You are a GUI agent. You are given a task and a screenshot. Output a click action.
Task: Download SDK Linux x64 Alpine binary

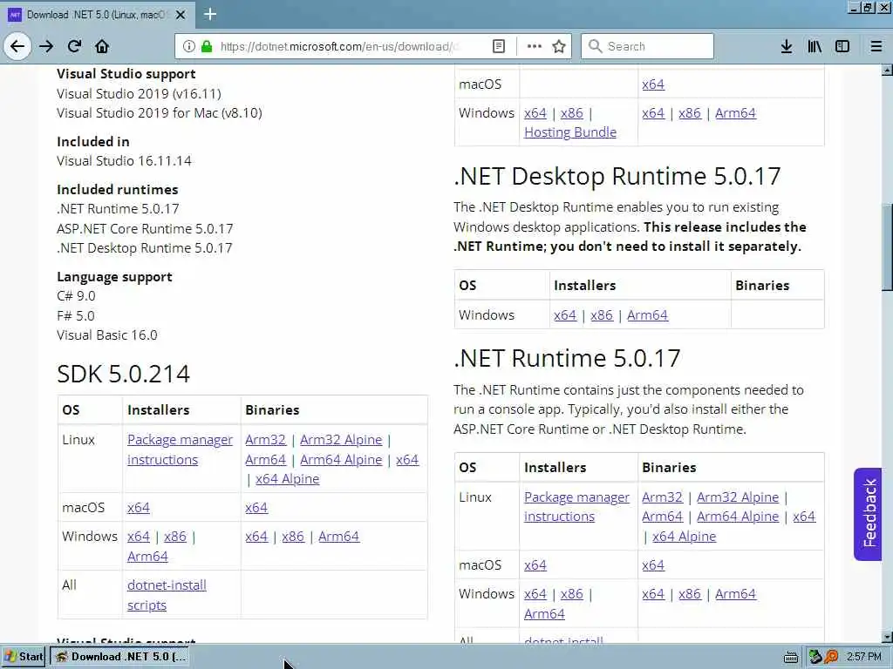288,479
